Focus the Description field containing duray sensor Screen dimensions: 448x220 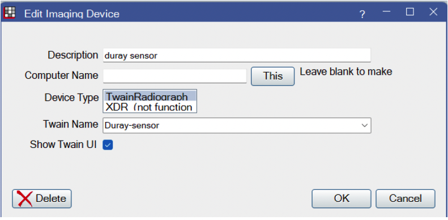(237, 55)
